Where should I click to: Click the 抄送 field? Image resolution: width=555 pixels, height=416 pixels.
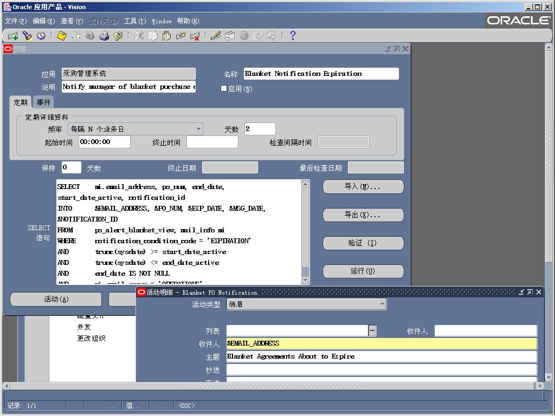(382, 369)
